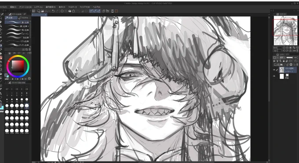Close the open canvas tab

pyautogui.click(x=46, y=14)
